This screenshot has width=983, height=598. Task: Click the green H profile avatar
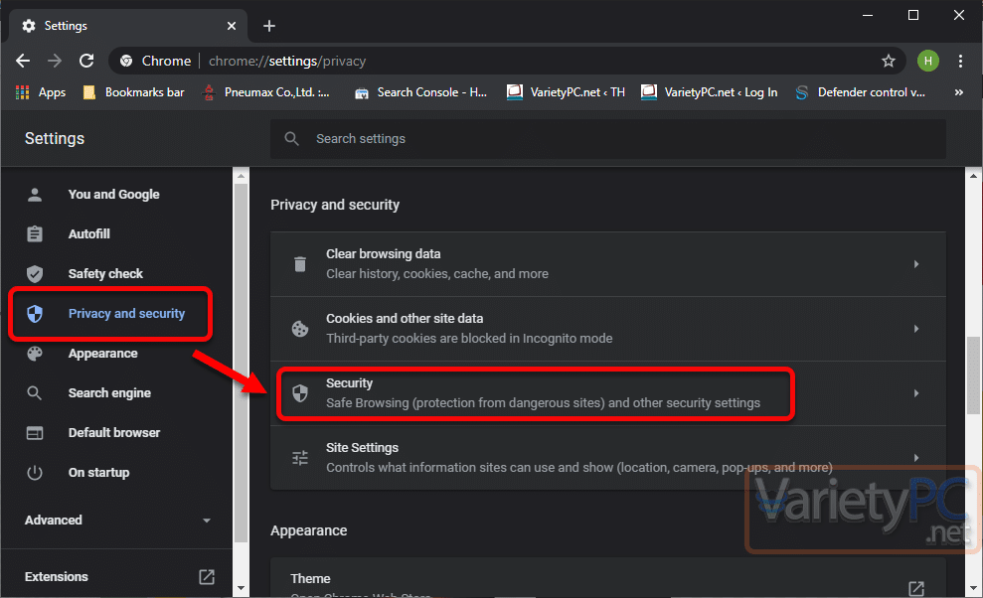[927, 61]
